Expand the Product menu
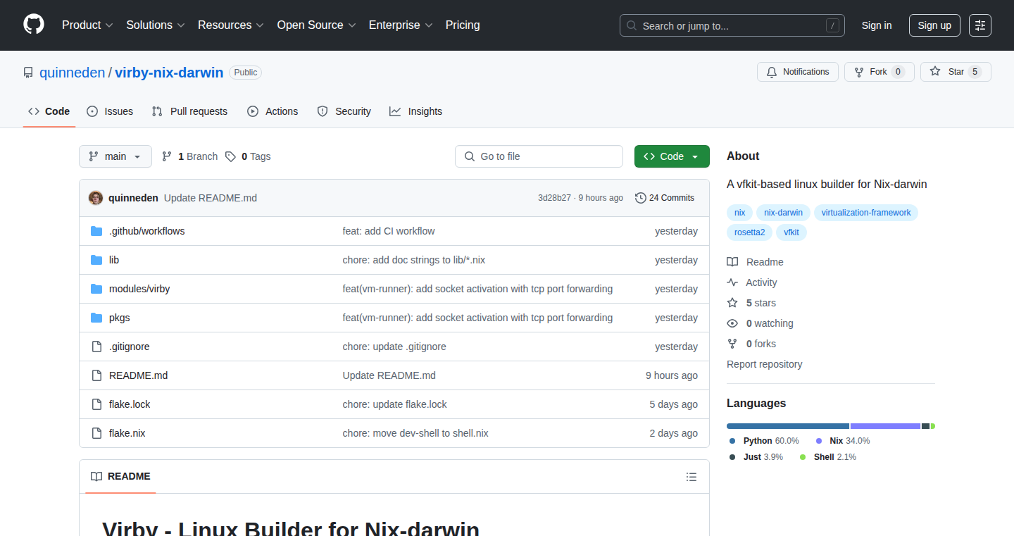1014x536 pixels. click(87, 25)
